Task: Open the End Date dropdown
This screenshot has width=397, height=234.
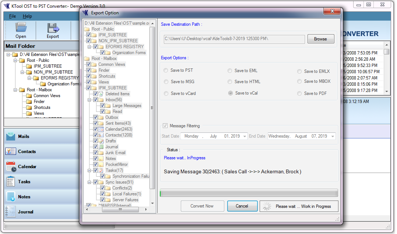Action: (x=333, y=136)
